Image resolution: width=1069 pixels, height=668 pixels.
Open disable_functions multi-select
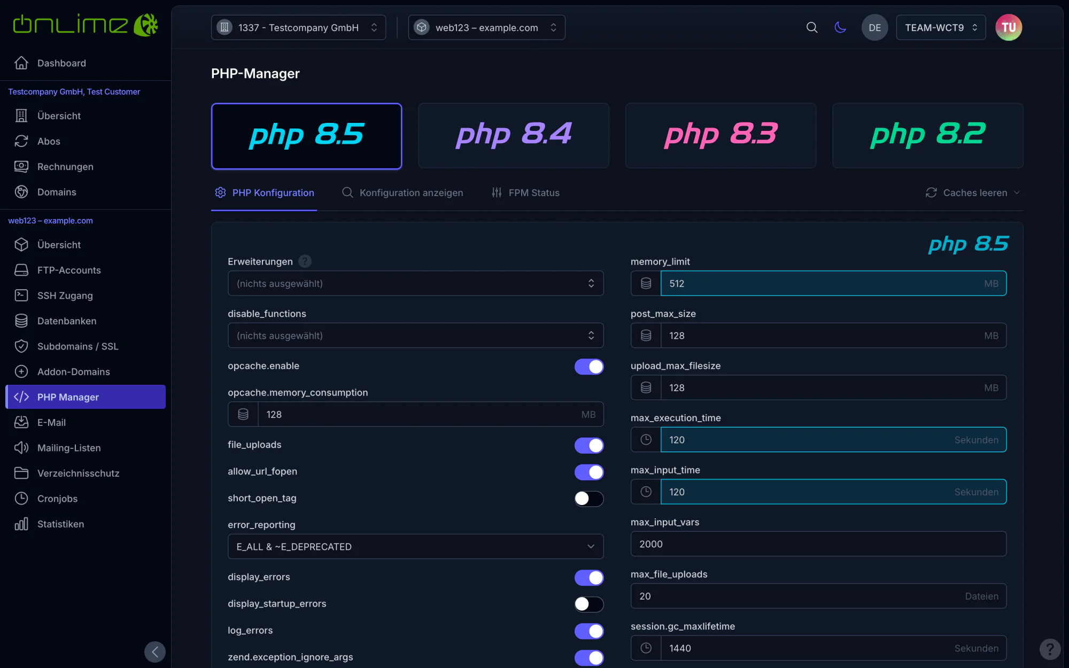point(415,336)
